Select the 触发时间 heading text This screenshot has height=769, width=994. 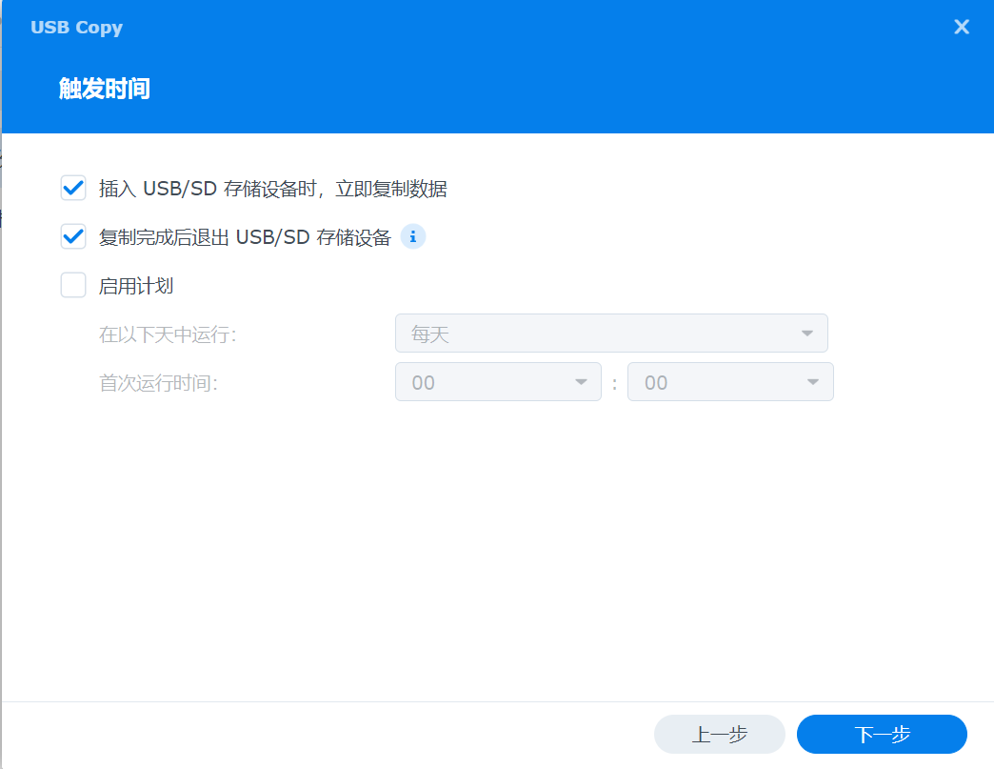click(105, 89)
